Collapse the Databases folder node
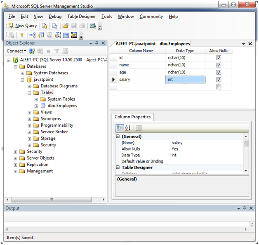 click(x=16, y=67)
